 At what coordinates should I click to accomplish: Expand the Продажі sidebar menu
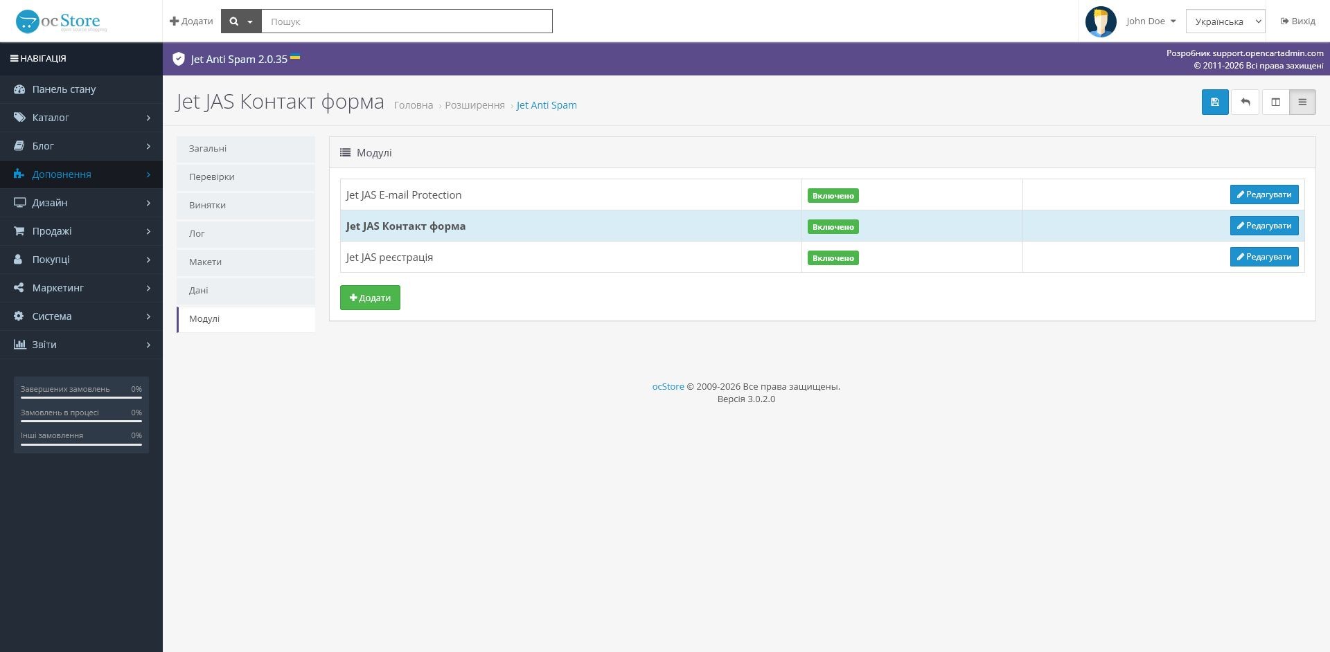coord(81,231)
